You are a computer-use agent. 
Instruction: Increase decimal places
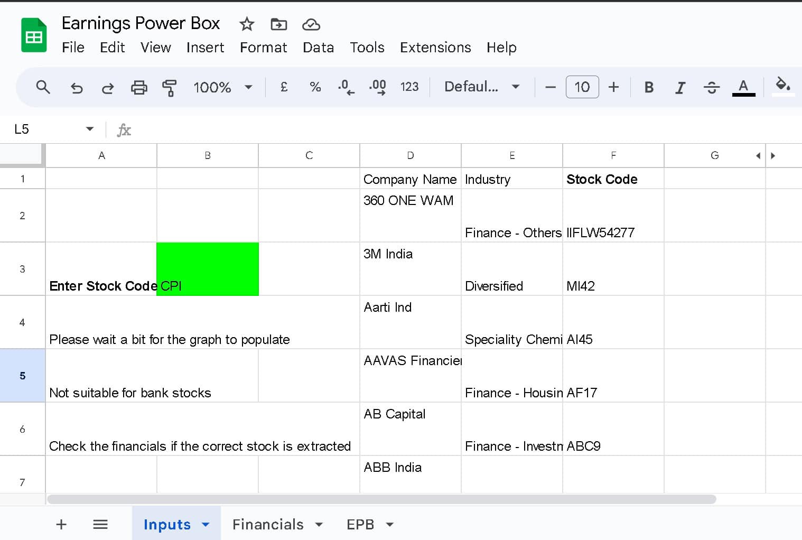[376, 87]
